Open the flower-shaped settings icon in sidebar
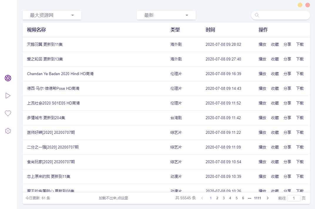 8,131
